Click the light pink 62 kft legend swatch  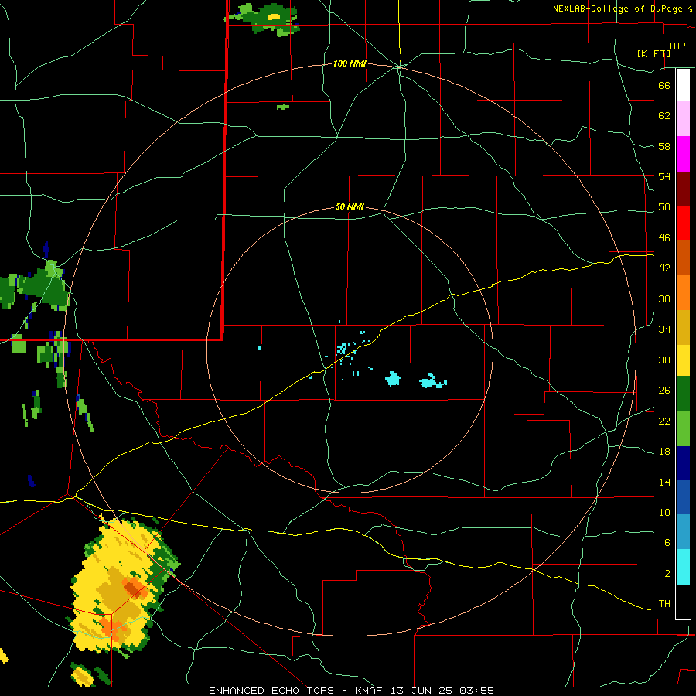point(683,118)
